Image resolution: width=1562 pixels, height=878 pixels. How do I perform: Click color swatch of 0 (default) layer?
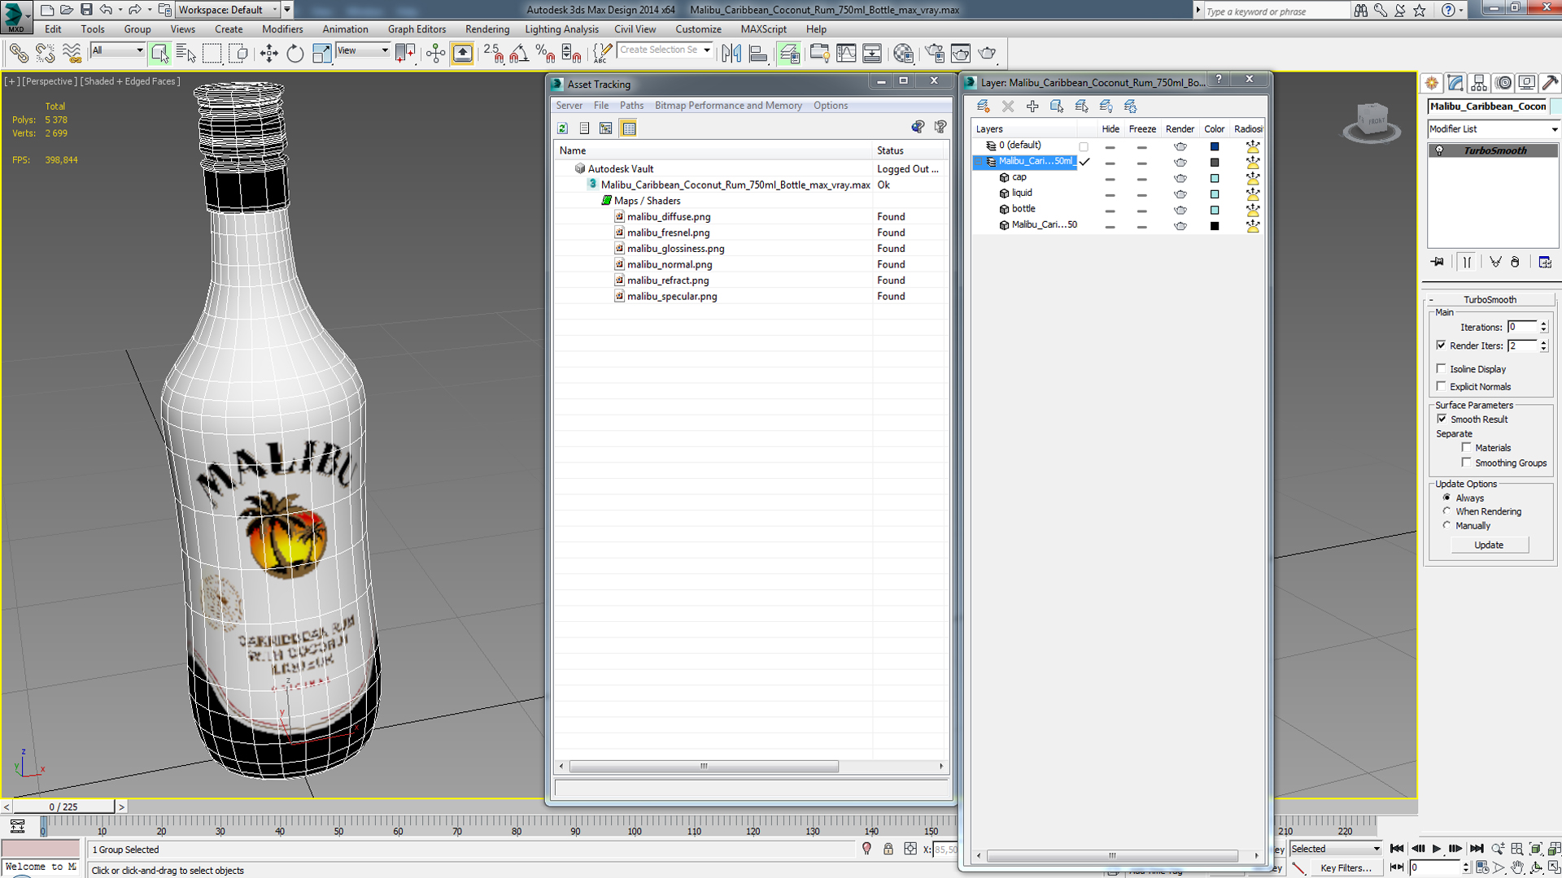[1215, 146]
